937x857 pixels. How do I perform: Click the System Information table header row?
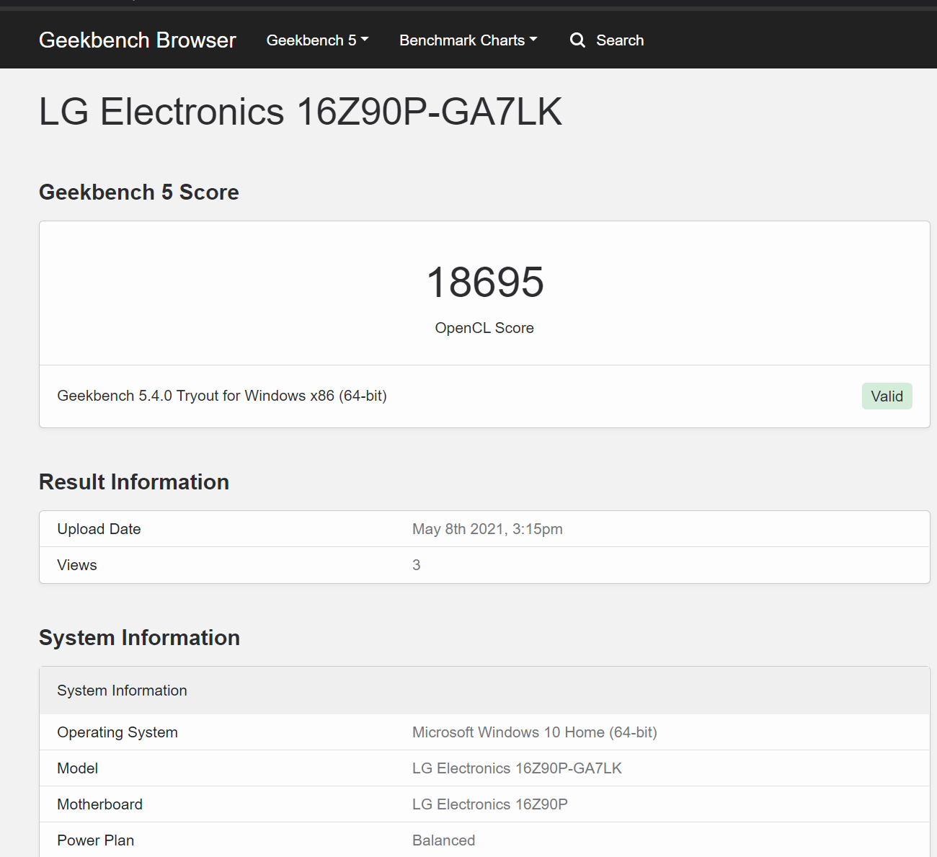484,691
